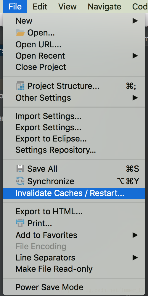This screenshot has height=296, width=148.
Task: Click the Synchronize refresh arrows icon
Action: click(x=20, y=181)
